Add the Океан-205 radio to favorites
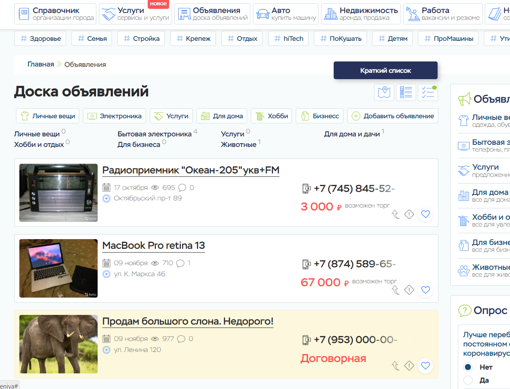 [425, 214]
